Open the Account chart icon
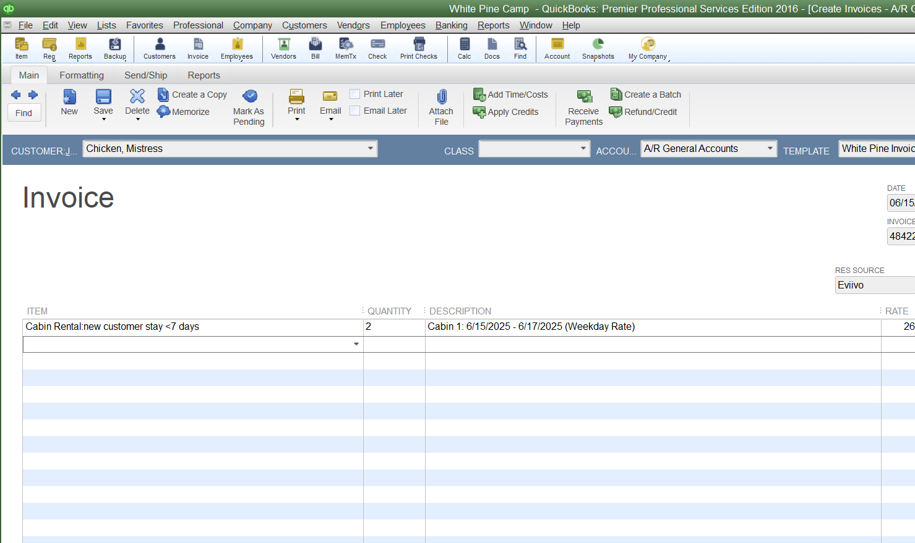 pyautogui.click(x=557, y=48)
